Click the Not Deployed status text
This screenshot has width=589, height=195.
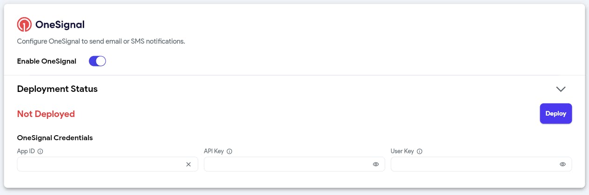(x=46, y=114)
